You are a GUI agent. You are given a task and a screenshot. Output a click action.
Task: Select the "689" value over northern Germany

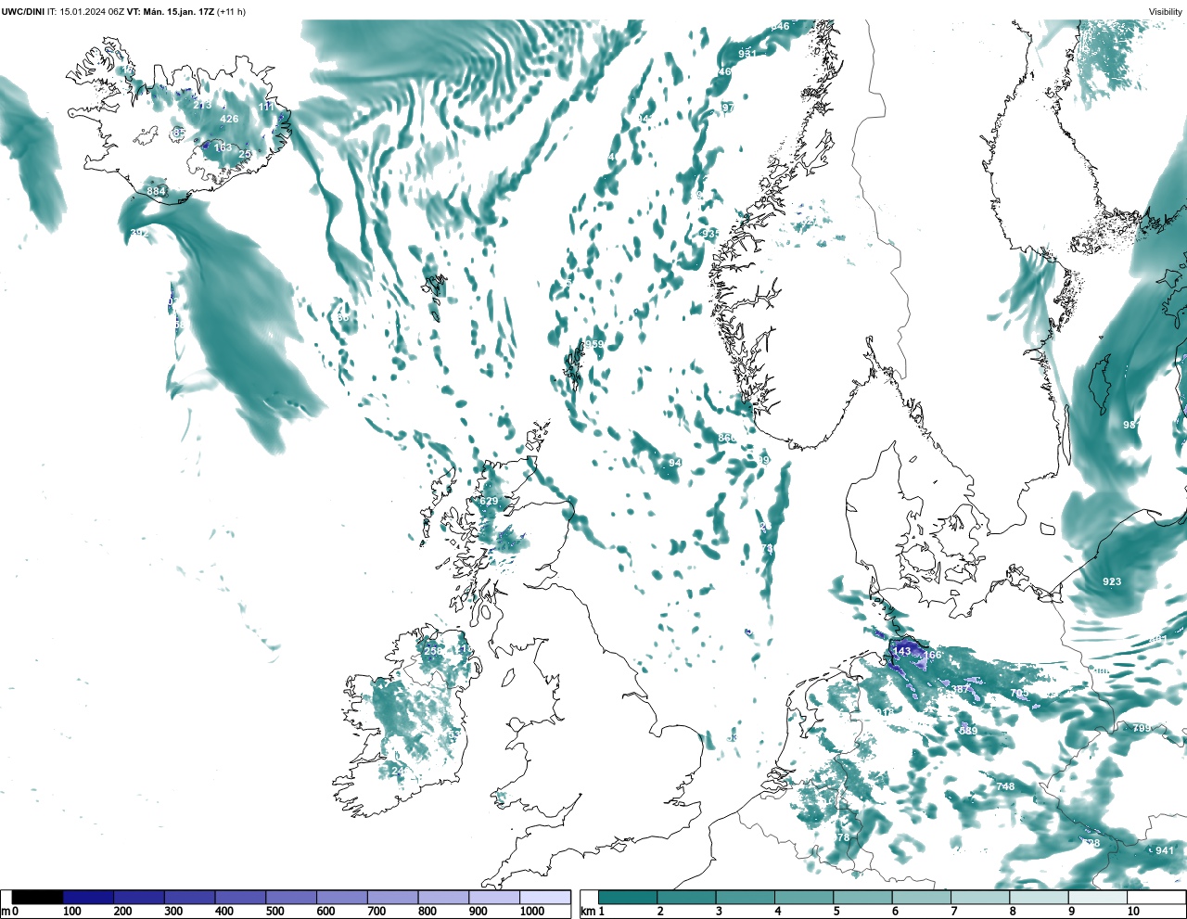pos(968,731)
